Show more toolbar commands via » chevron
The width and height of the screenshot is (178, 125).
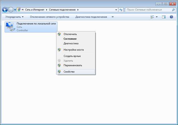(x=113, y=17)
